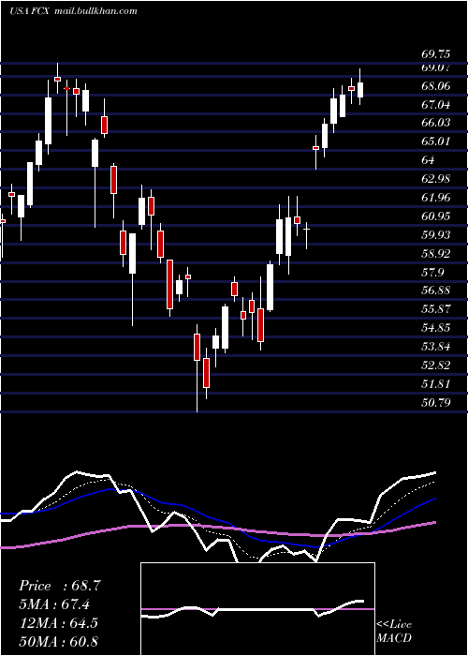Image resolution: width=468 pixels, height=656 pixels.
Task: Click the 54.85 price level label
Action: coord(435,328)
